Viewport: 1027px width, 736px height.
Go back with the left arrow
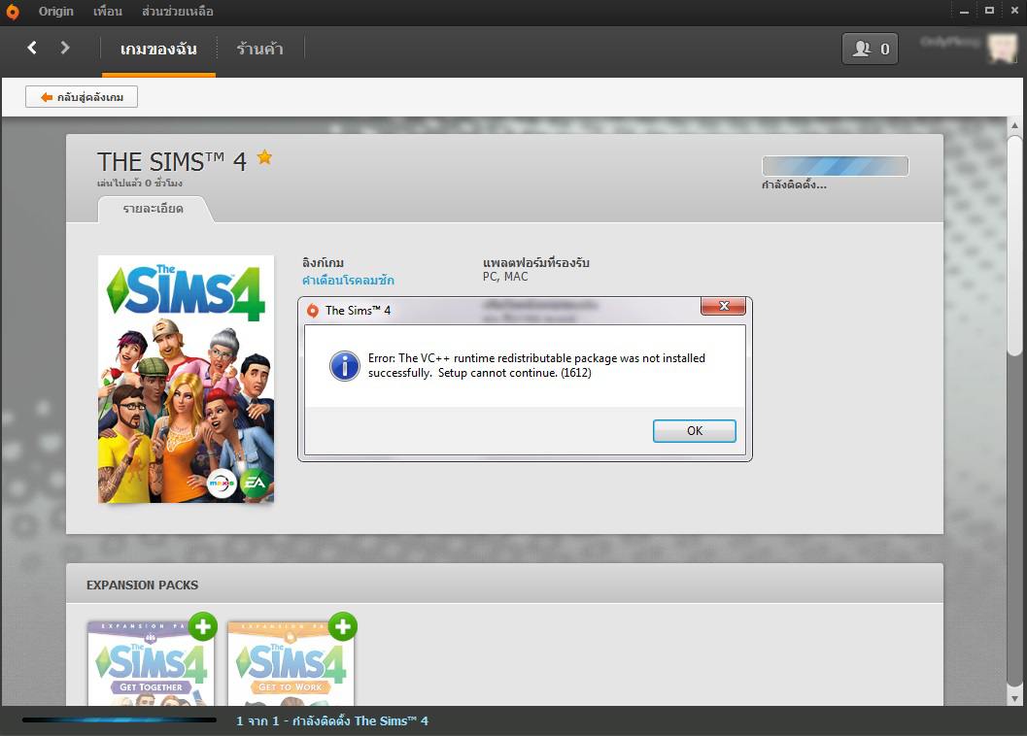(x=31, y=48)
